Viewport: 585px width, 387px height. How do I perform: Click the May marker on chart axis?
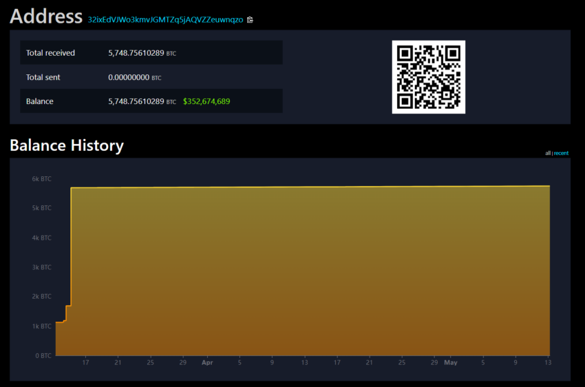450,362
